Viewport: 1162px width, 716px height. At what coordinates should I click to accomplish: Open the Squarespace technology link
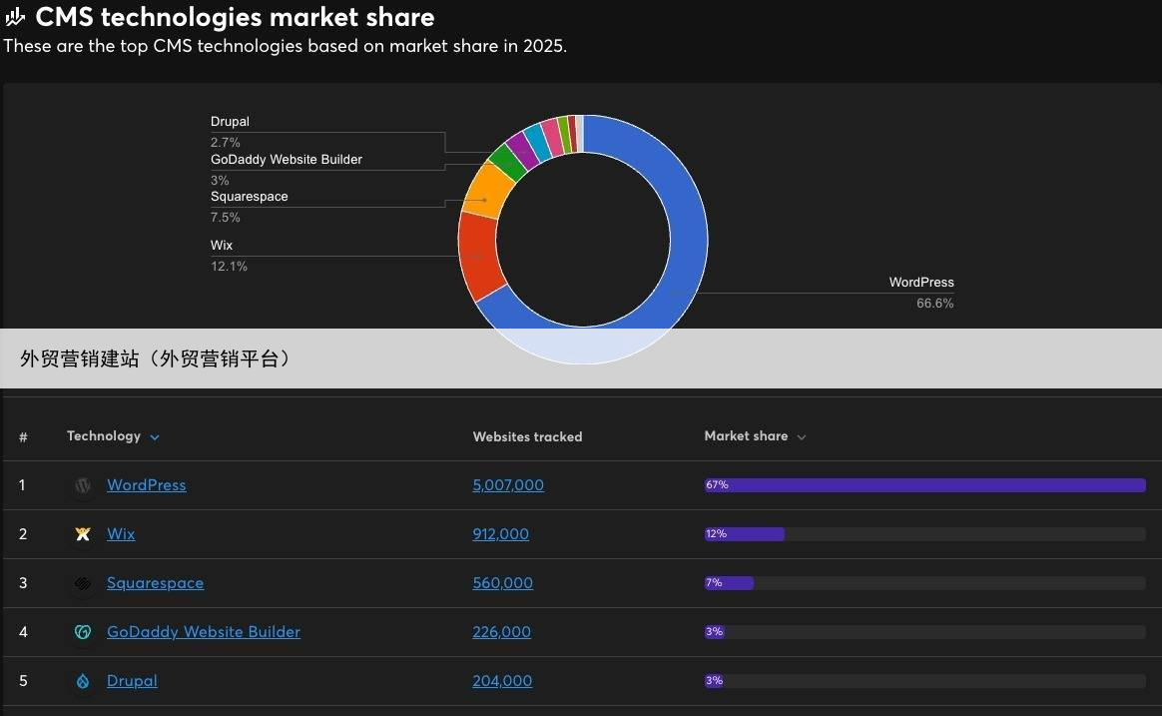[155, 583]
